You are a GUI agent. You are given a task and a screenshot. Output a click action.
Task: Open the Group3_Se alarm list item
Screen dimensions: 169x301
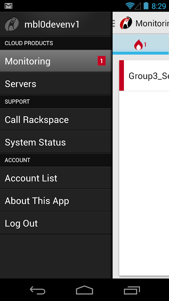click(x=144, y=76)
